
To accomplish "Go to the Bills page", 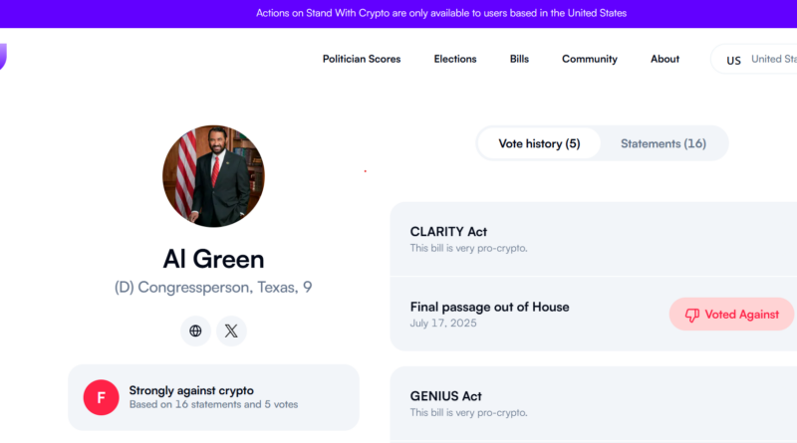I will click(519, 59).
